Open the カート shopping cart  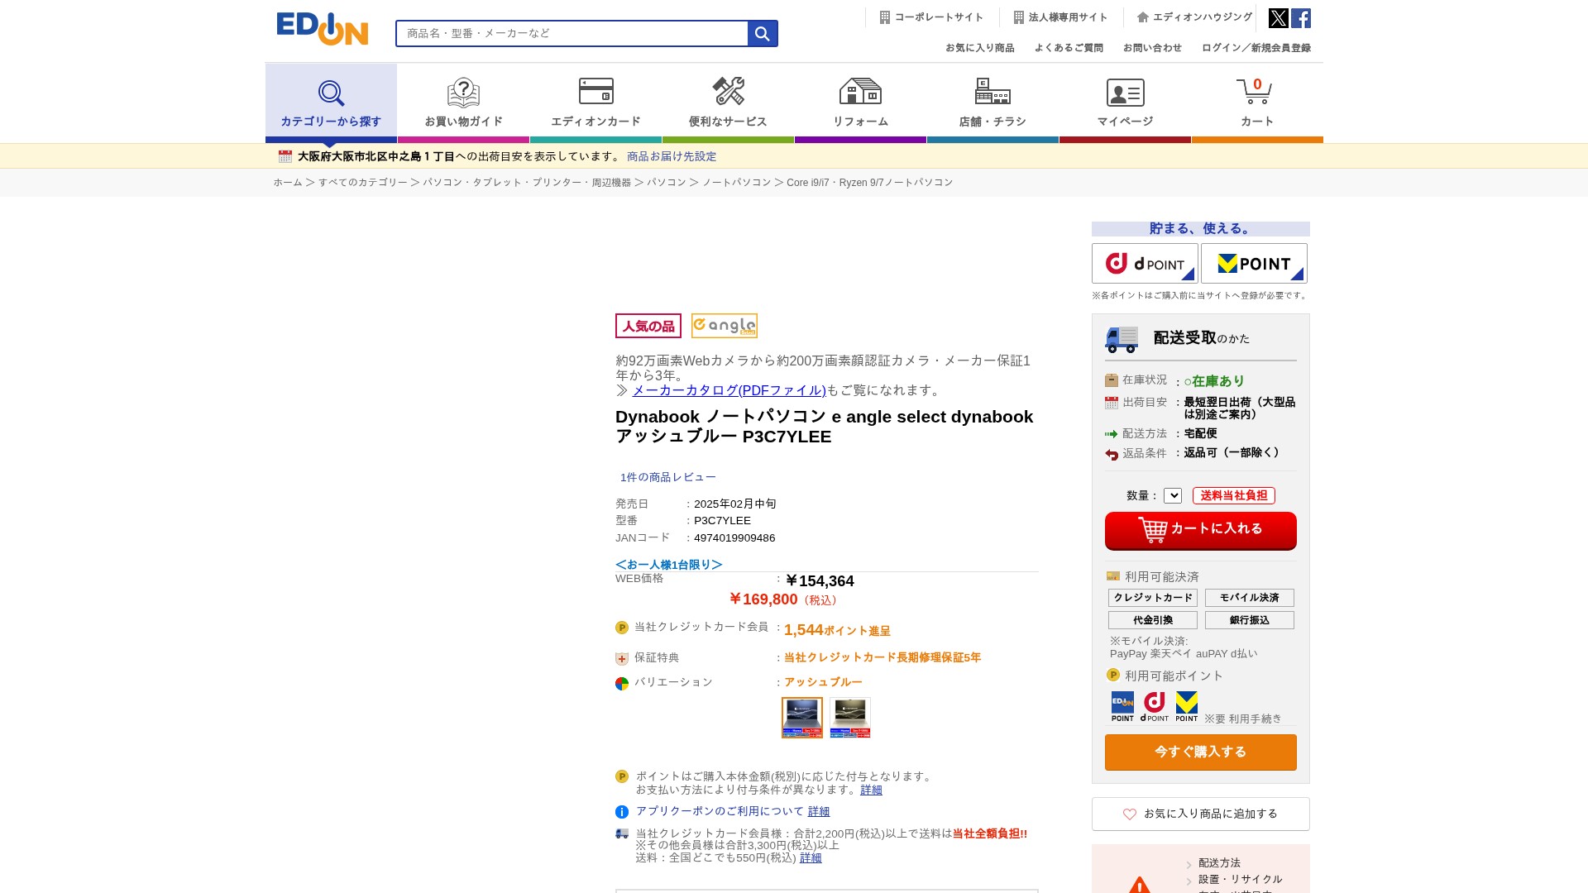tap(1257, 103)
